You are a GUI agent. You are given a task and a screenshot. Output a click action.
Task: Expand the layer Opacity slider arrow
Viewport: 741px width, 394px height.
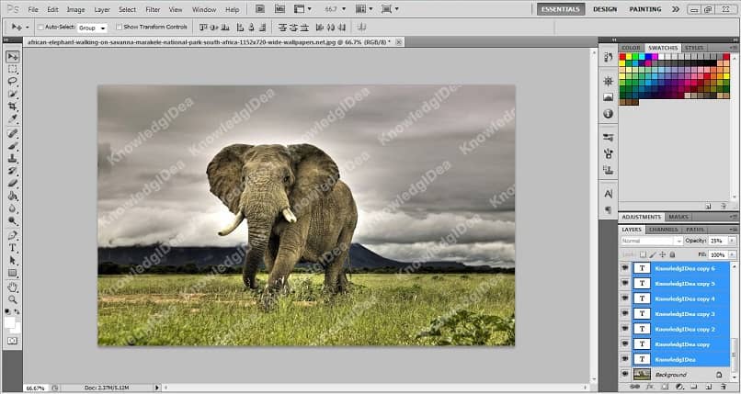click(x=732, y=241)
